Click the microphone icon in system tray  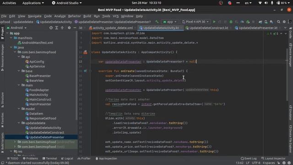point(272,3)
